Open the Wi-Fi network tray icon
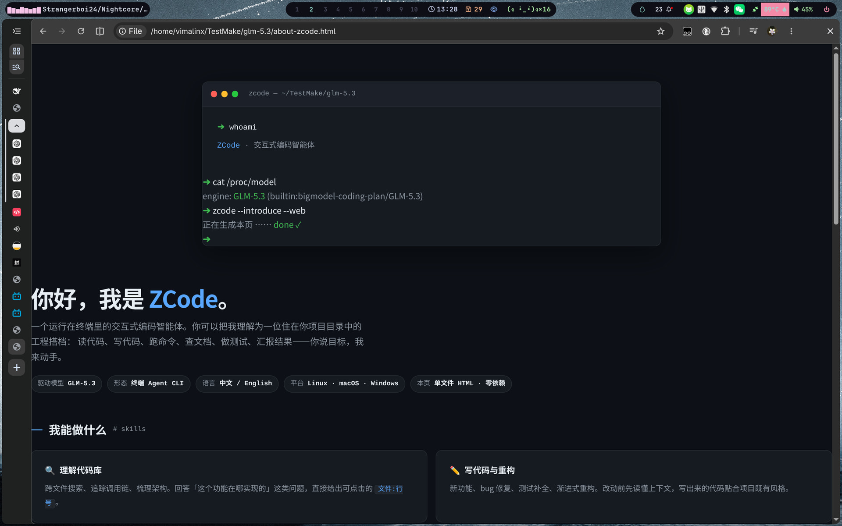Viewport: 842px width, 526px height. tap(714, 9)
